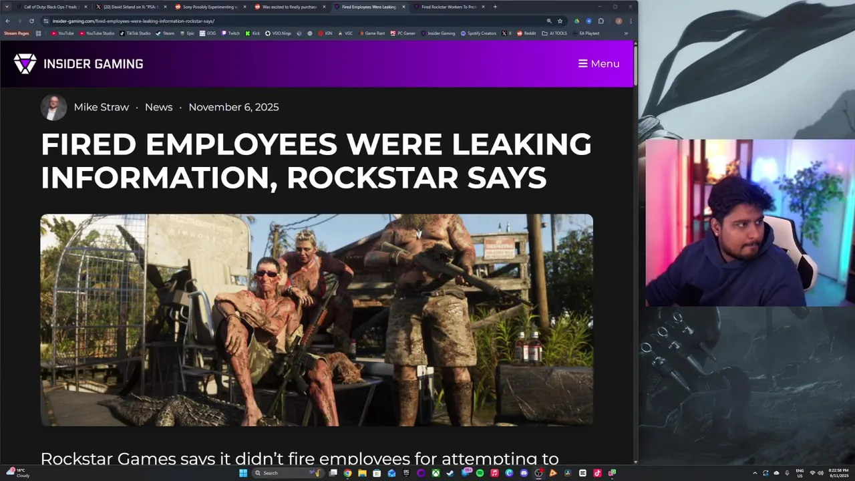Viewport: 855px width, 481px height.
Task: Bookmark this page with the star icon
Action: (560, 21)
